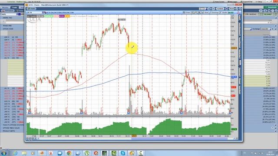Click the media player taskbar icon

pyautogui.click(x=33, y=153)
